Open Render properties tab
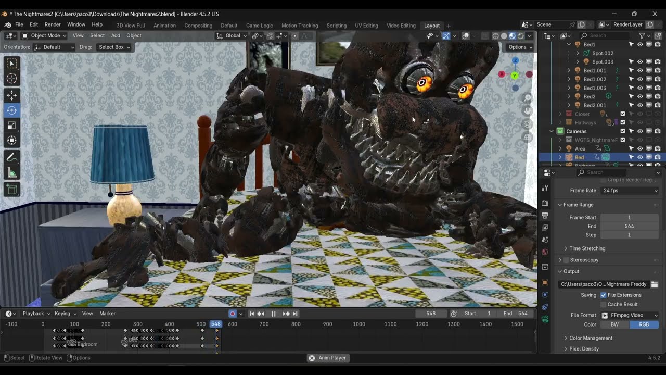 (x=545, y=203)
